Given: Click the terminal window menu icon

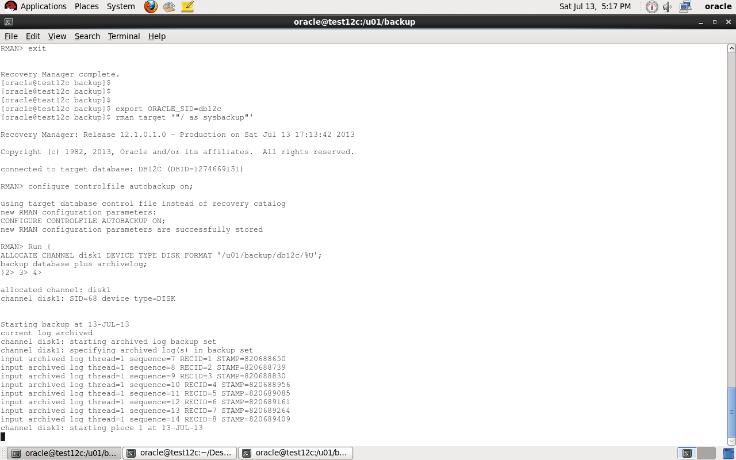Looking at the screenshot, I should [x=8, y=22].
